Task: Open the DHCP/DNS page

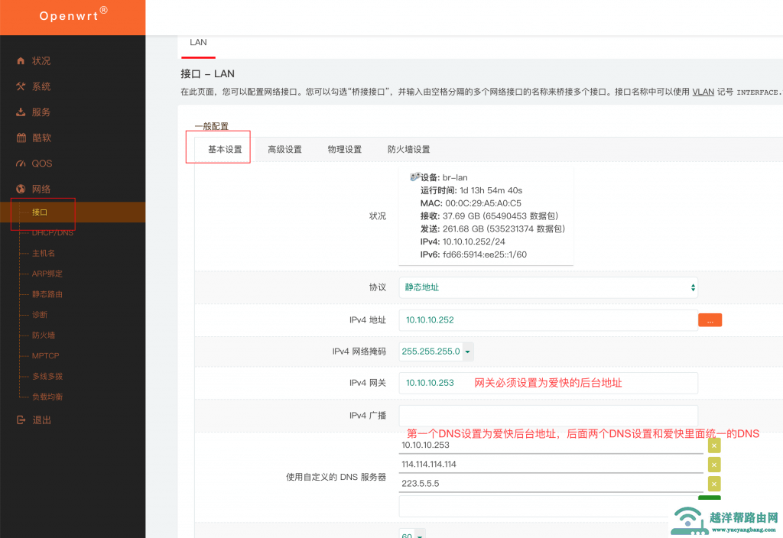Action: 53,232
